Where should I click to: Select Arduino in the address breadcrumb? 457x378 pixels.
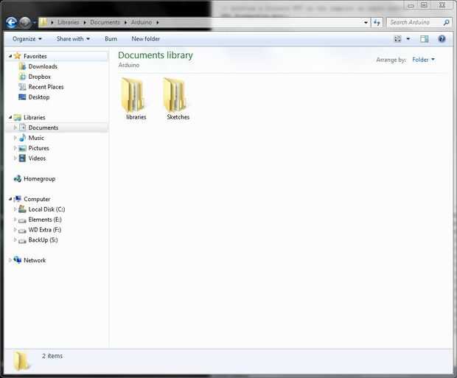point(142,22)
